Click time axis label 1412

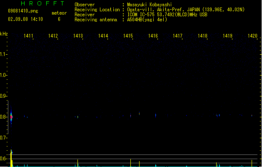point(53,36)
